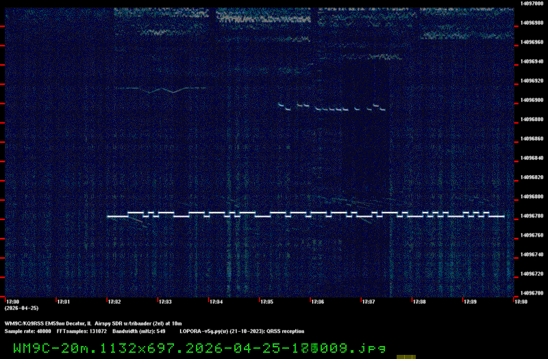
Task: Click the green WM9C-20m jpg filename
Action: (x=199, y=348)
